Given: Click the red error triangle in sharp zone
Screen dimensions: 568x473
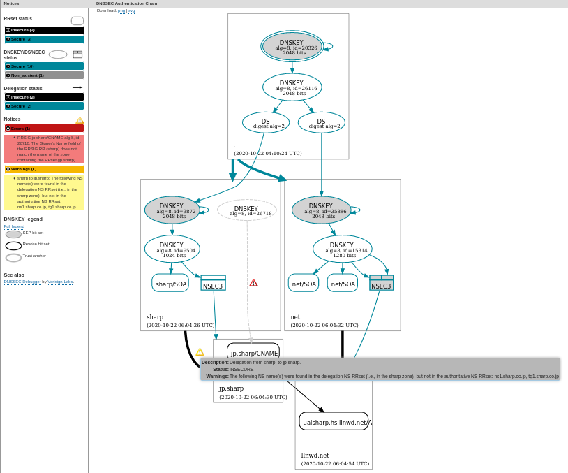Looking at the screenshot, I should [254, 283].
